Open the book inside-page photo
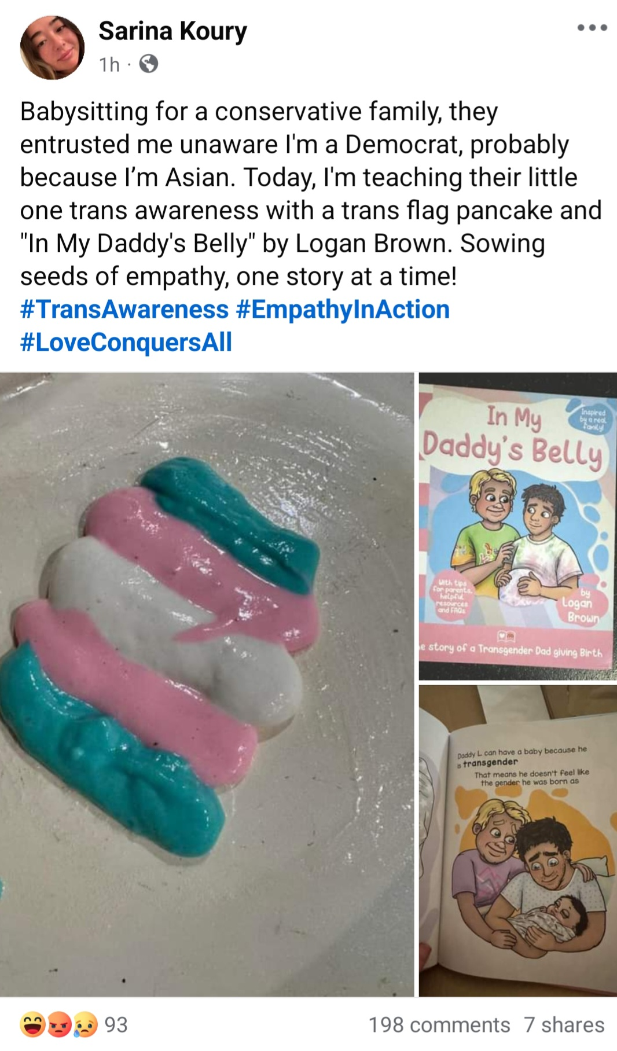This screenshot has width=617, height=1051. tap(518, 841)
